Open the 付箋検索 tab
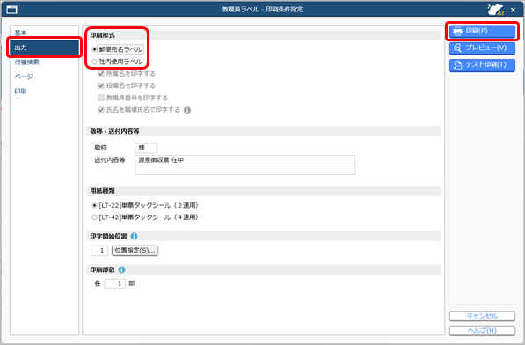Image resolution: width=525 pixels, height=345 pixels. (26, 62)
